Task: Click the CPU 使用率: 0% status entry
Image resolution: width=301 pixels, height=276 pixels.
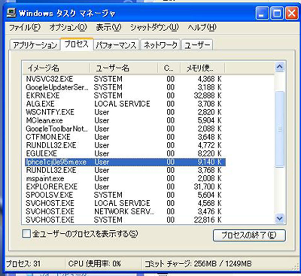Action: (94, 264)
